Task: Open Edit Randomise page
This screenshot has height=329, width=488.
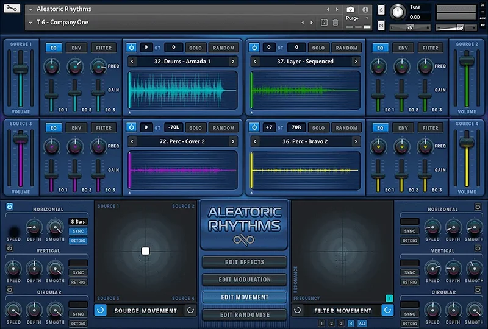Action: (x=245, y=315)
